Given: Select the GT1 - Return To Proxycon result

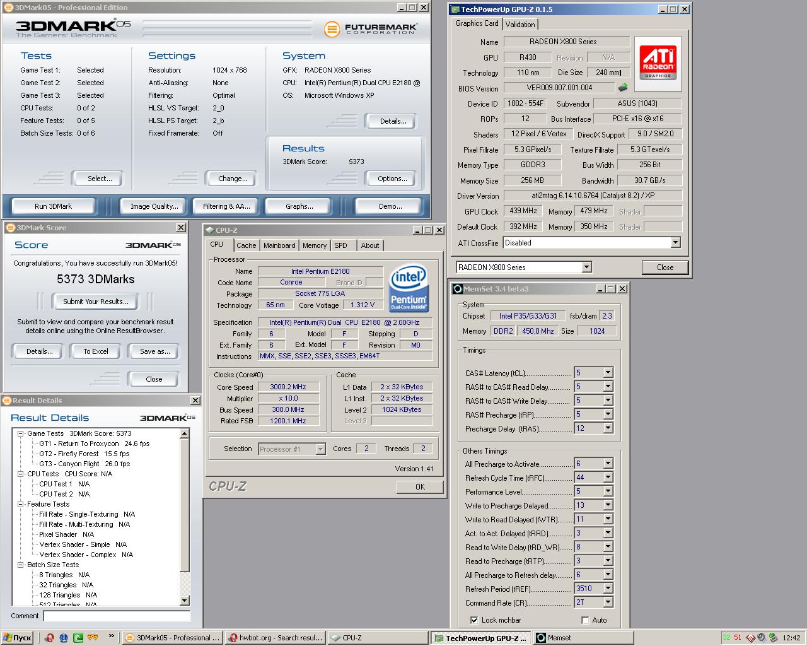Looking at the screenshot, I should tap(95, 443).
